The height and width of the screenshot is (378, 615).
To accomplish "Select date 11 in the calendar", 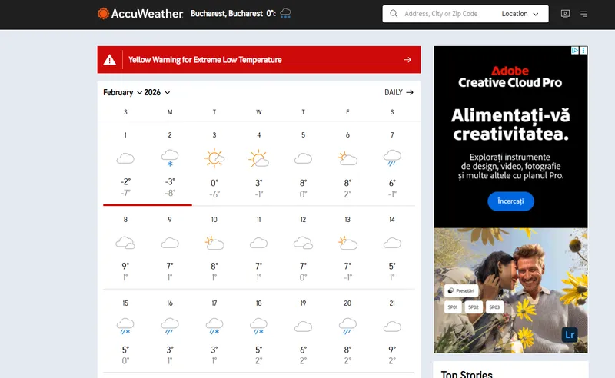I will (x=258, y=220).
